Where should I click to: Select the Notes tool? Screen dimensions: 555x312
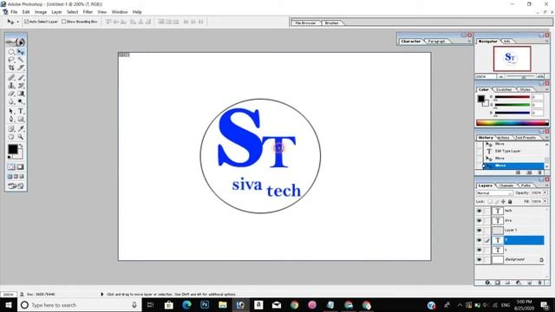point(11,129)
